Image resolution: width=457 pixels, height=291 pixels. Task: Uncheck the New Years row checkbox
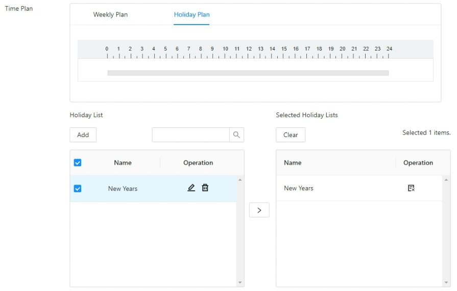(78, 188)
